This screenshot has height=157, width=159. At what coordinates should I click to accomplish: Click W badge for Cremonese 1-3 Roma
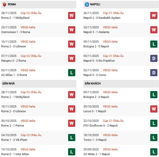(72, 30)
